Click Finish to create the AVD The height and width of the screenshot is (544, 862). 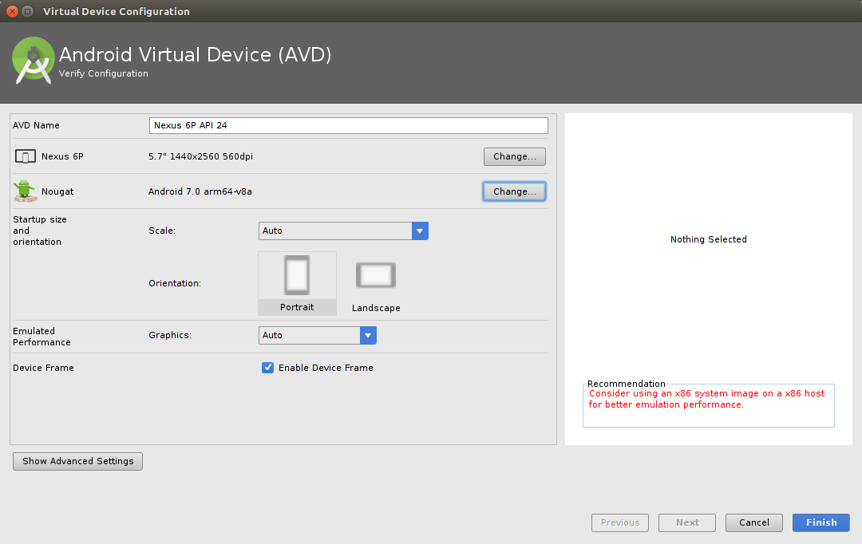[820, 522]
